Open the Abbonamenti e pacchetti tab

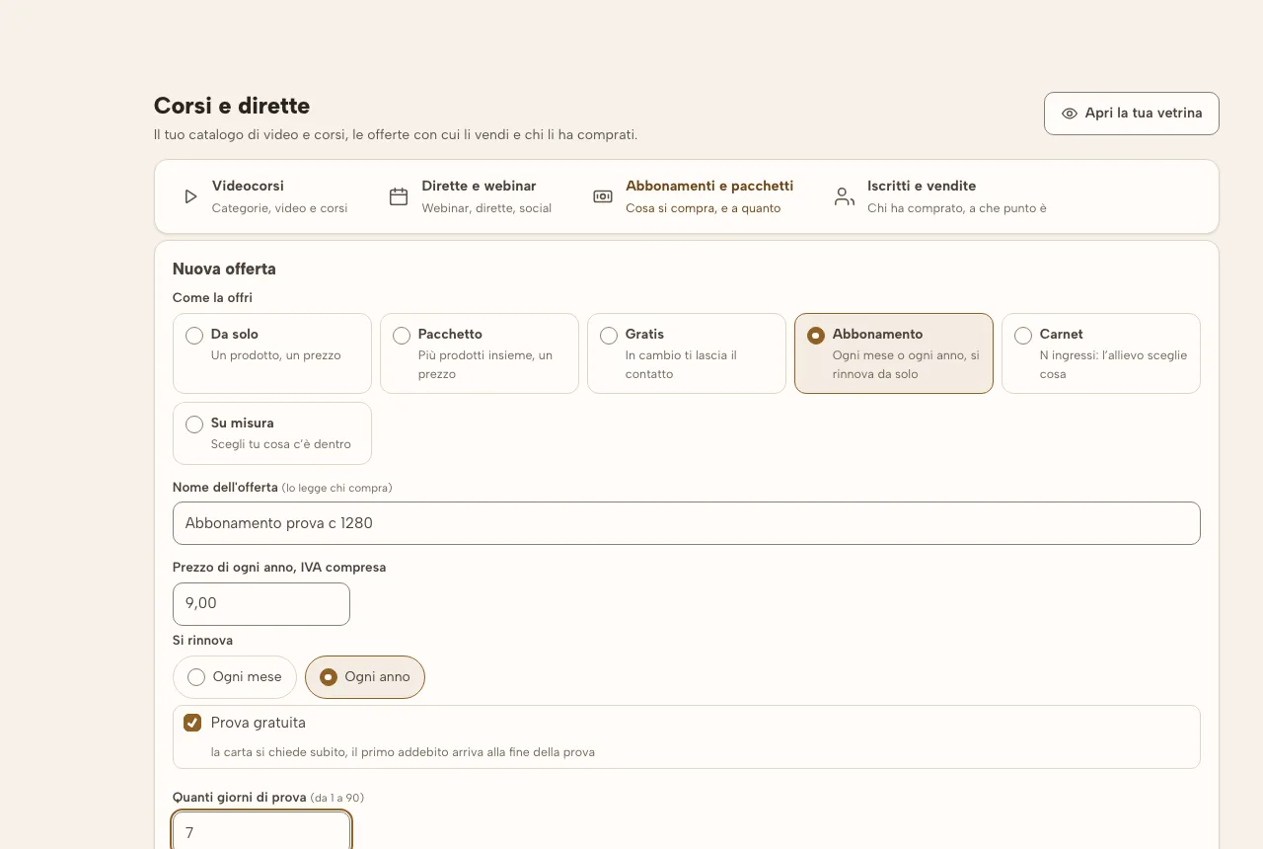click(694, 196)
